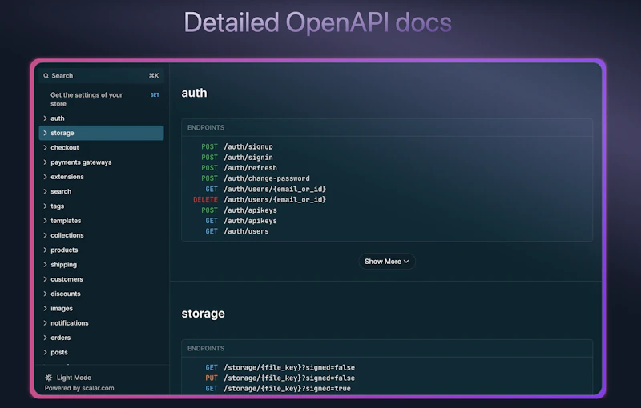Viewport: 641px width, 408px height.
Task: Click the GET badge beside store settings
Action: 155,95
